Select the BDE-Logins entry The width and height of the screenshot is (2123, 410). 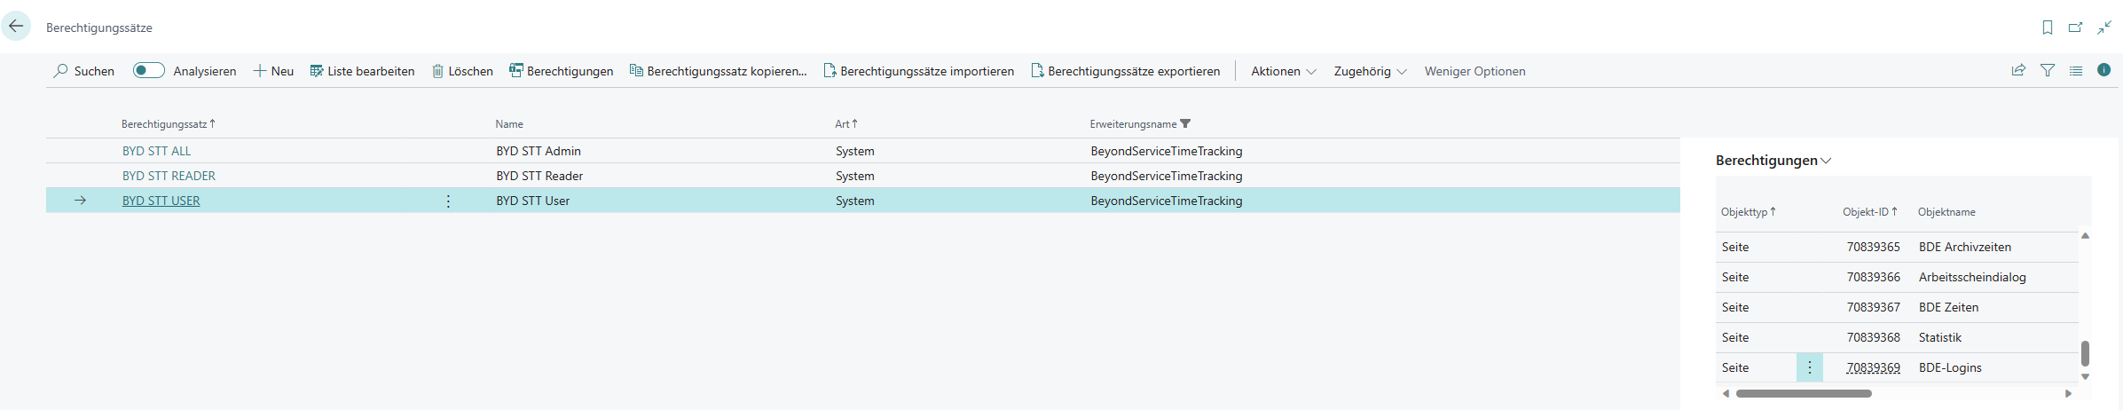[1950, 367]
